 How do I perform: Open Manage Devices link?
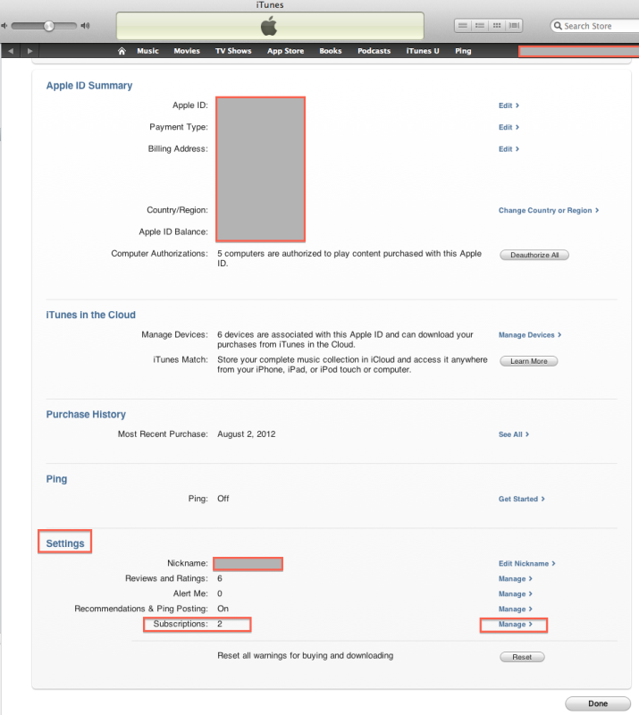pyautogui.click(x=530, y=334)
